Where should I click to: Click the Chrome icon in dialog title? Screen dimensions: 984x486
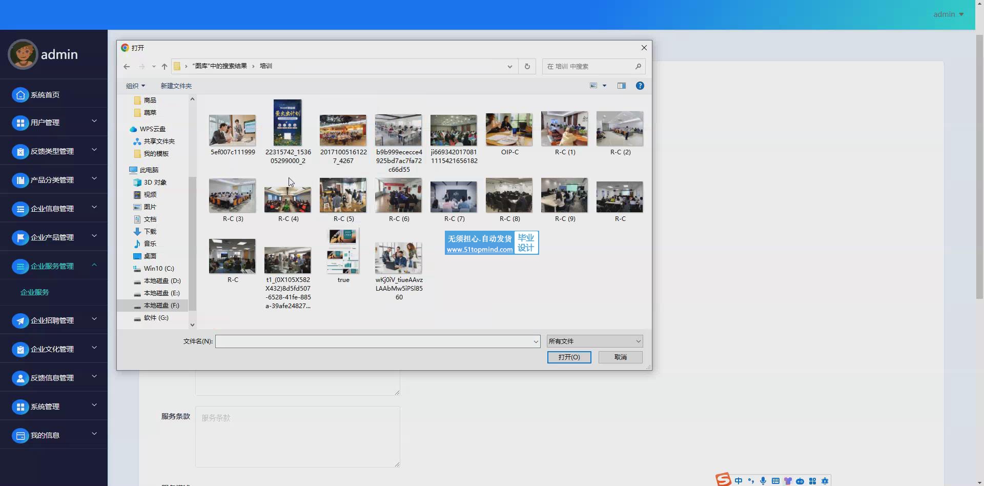pos(125,48)
